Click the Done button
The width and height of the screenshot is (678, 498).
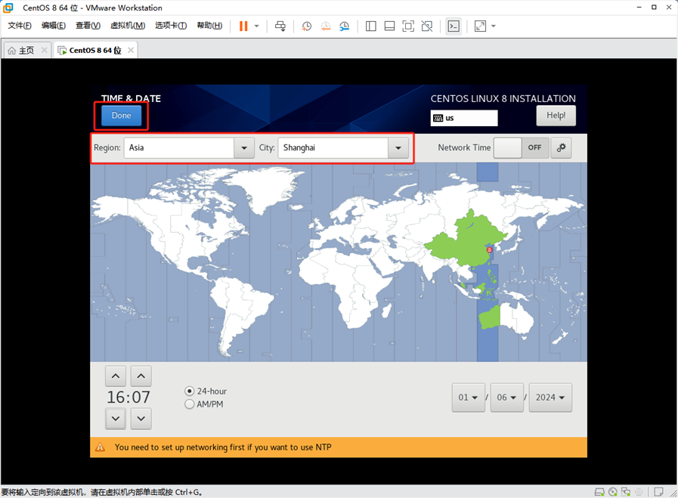(122, 116)
